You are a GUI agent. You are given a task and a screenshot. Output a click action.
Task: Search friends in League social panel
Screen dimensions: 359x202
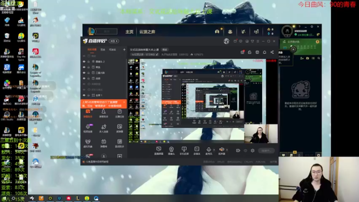pyautogui.click(x=319, y=58)
